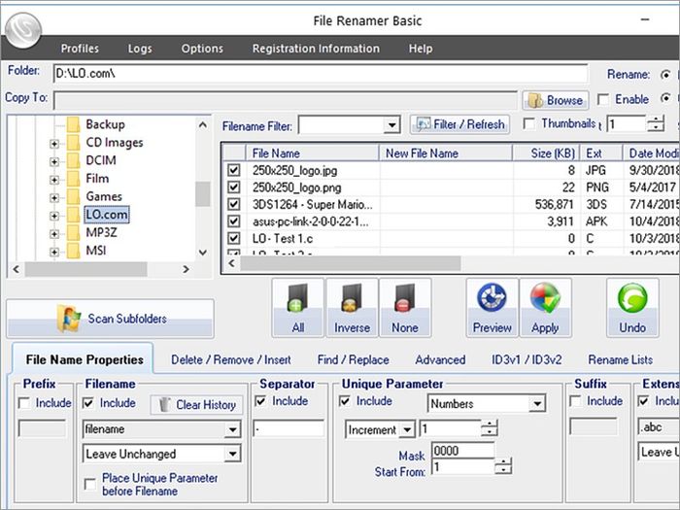Viewport: 680px width, 510px height.
Task: Expand the MP3Z tree node
Action: [54, 234]
